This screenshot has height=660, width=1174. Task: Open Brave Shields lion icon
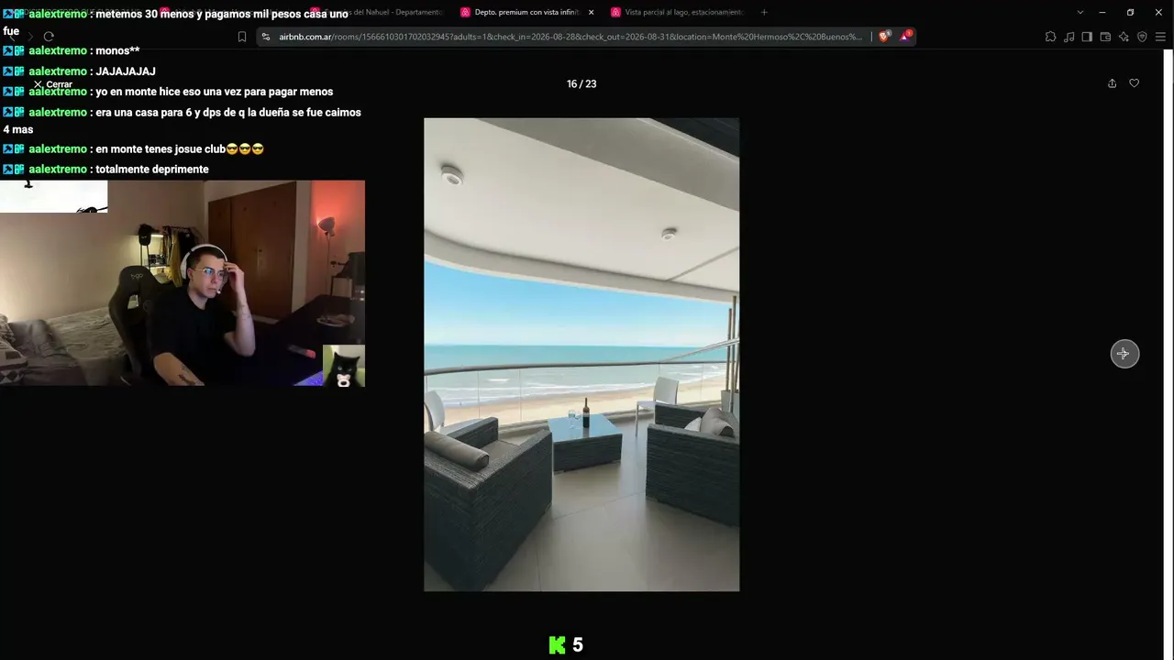click(884, 37)
